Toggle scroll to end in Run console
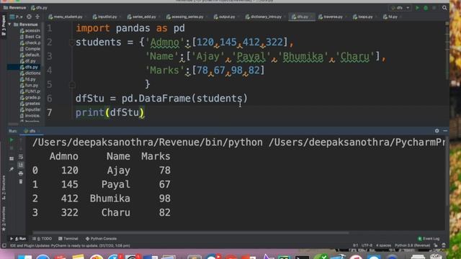This screenshot has height=259, width=461. 21,165
